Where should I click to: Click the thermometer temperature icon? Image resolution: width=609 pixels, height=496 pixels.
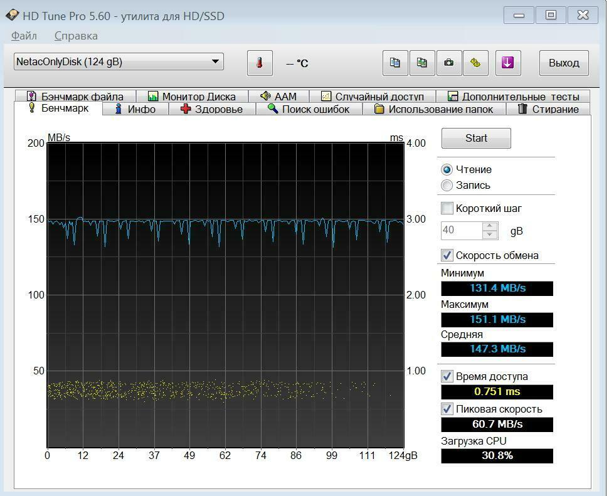coord(260,63)
